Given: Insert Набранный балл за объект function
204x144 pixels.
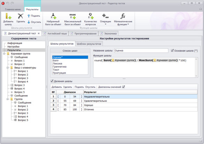Looking at the screenshot, I should (x=53, y=19).
